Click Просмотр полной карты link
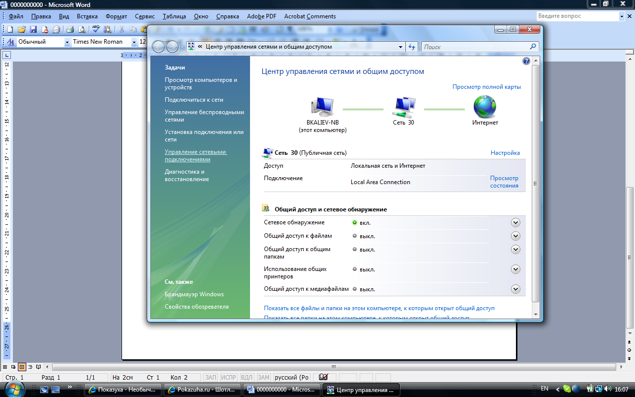 click(487, 87)
